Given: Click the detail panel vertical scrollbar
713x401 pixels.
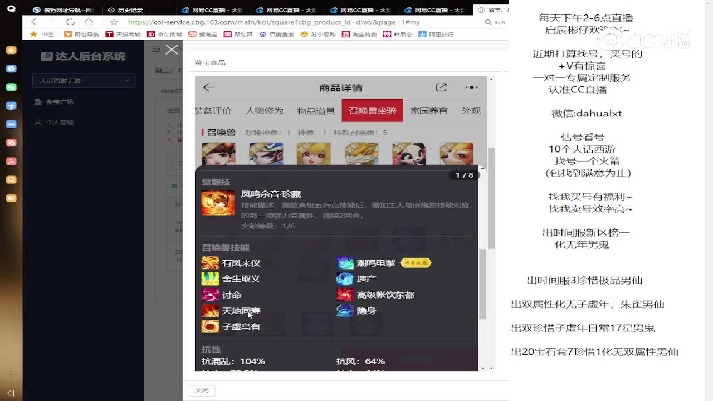Looking at the screenshot, I should tap(482, 284).
